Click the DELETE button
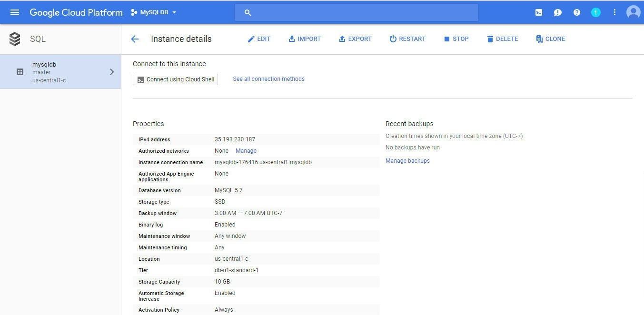The height and width of the screenshot is (315, 644). click(x=502, y=39)
